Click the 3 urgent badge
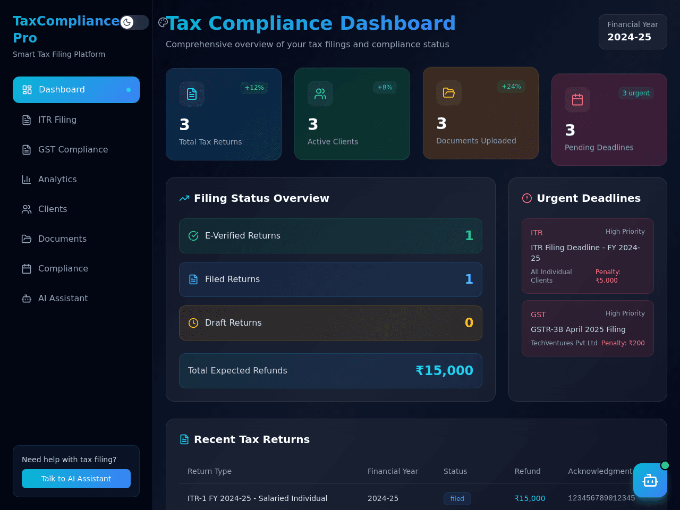680x510 pixels. click(636, 93)
